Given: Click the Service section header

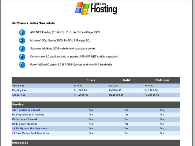Looking at the screenshot, I should point(18,104).
